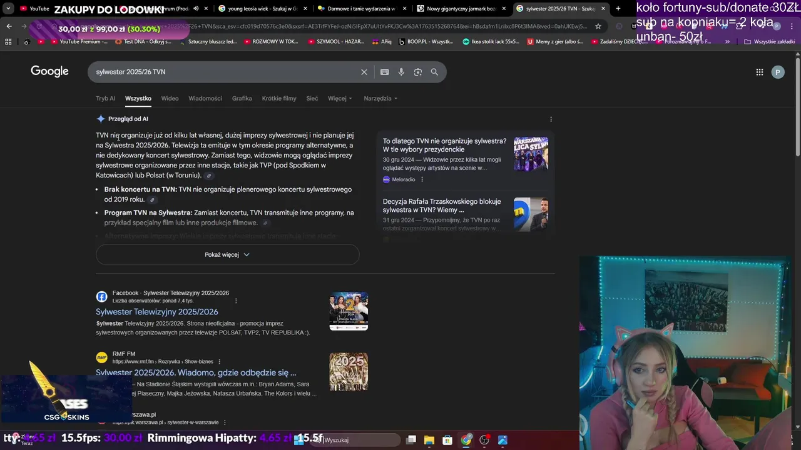Open a new browser tab with plus

point(618,9)
